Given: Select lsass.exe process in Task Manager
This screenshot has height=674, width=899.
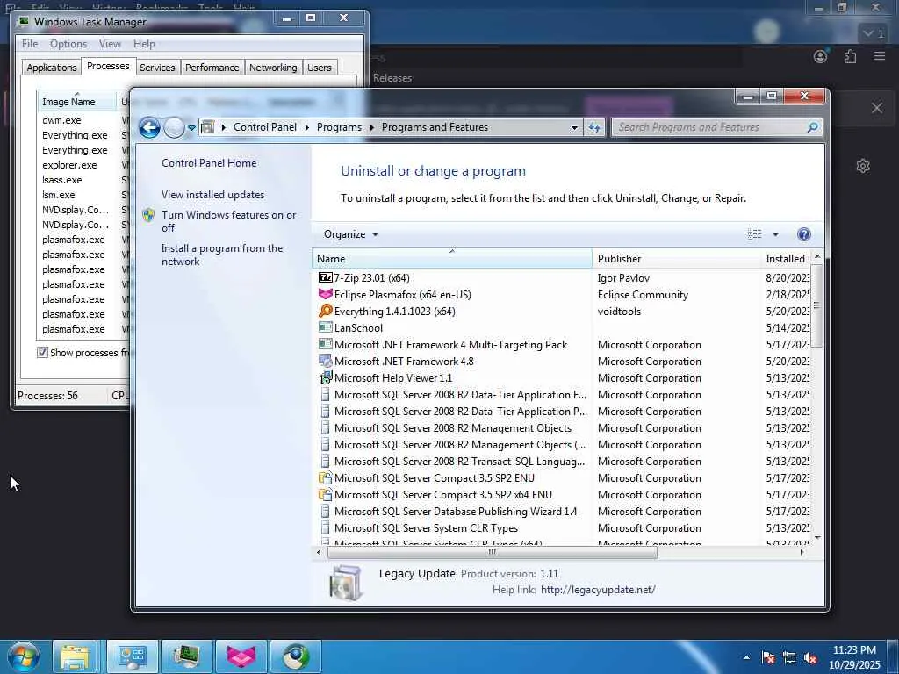Looking at the screenshot, I should click(x=62, y=180).
